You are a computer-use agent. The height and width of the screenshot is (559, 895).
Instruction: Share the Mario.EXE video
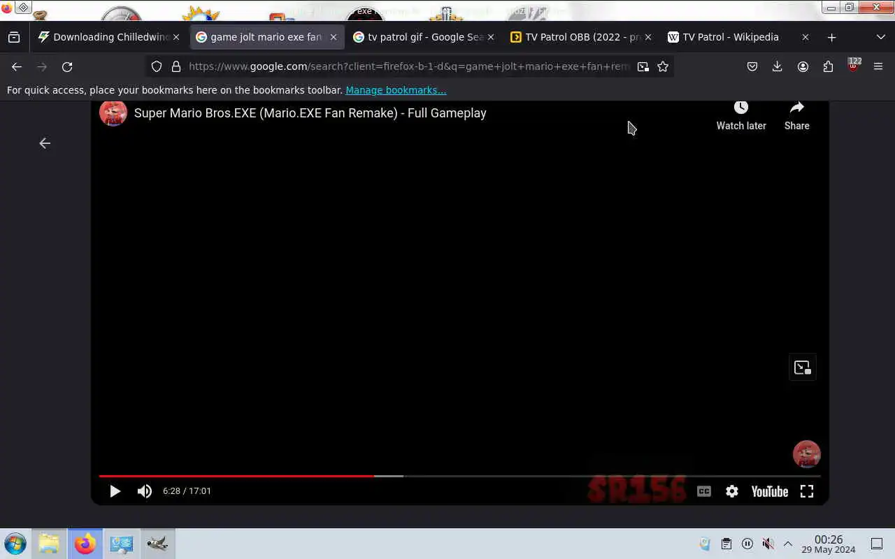[797, 116]
